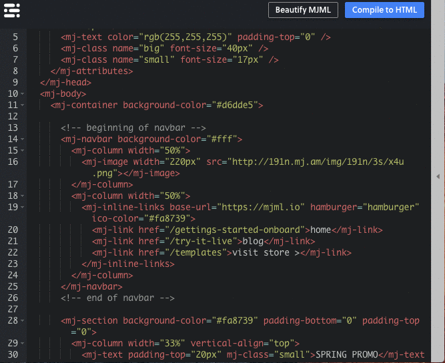Collapse mj-inline-links at line 19
Viewport: 445px width, 363px height.
23,208
